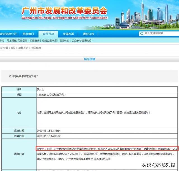The width and height of the screenshot is (179, 171).
Task: Open the 价费查询 submenu link
Action: 35,41
